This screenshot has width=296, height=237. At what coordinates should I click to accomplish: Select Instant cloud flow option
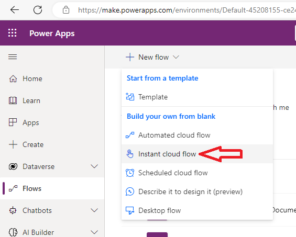[x=167, y=154]
